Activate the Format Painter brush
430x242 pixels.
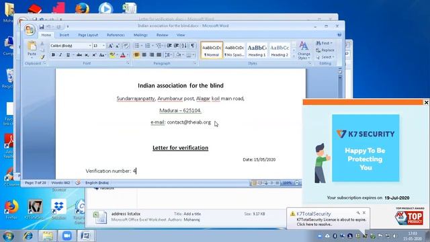point(42,57)
